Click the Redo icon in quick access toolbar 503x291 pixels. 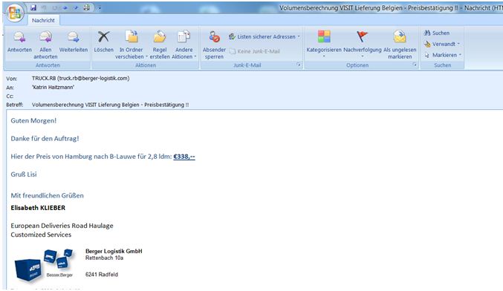55,7
